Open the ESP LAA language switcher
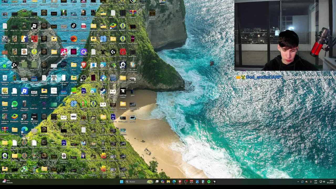 [x=316, y=182]
